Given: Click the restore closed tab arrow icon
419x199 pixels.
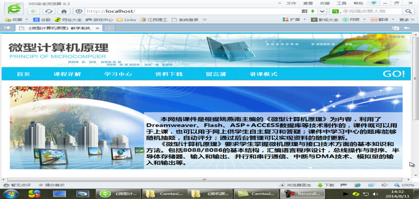Looking at the screenshot, I should (407, 28).
